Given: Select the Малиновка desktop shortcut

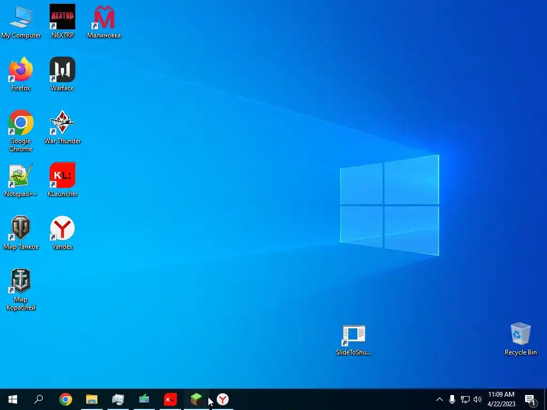Looking at the screenshot, I should (104, 21).
